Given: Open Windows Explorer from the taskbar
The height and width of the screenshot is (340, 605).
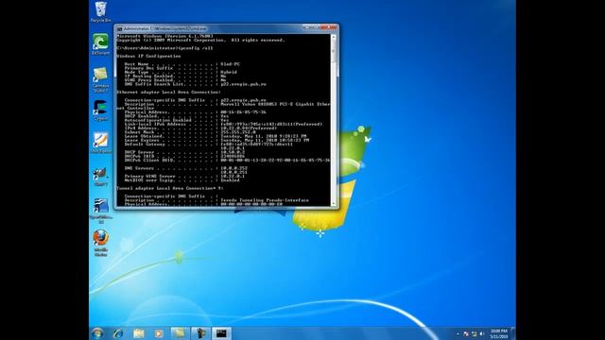Looking at the screenshot, I should tap(139, 333).
